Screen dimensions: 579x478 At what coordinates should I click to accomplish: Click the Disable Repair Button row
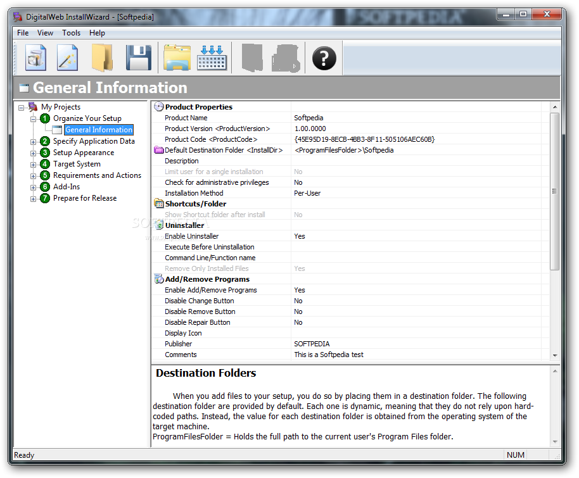tap(347, 322)
